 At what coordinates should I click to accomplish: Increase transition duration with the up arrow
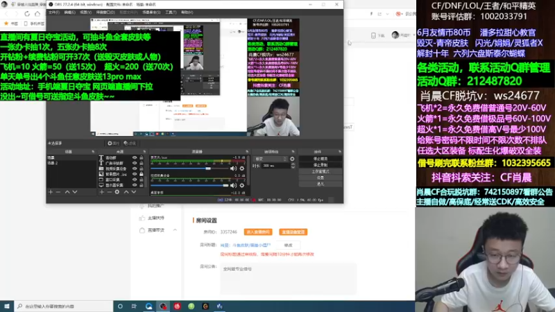[x=293, y=164]
